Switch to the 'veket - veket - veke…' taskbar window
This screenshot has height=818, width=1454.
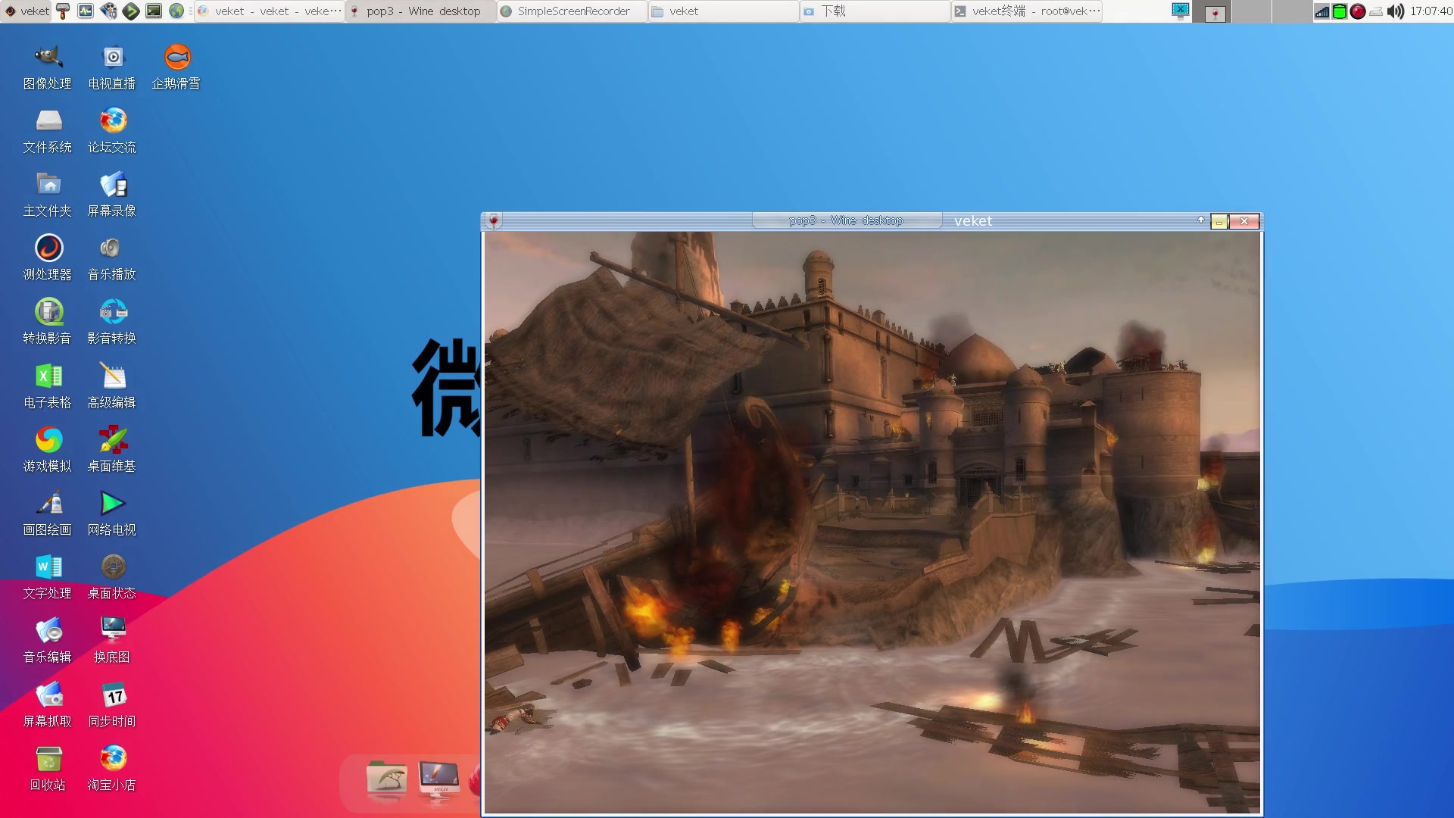[270, 11]
